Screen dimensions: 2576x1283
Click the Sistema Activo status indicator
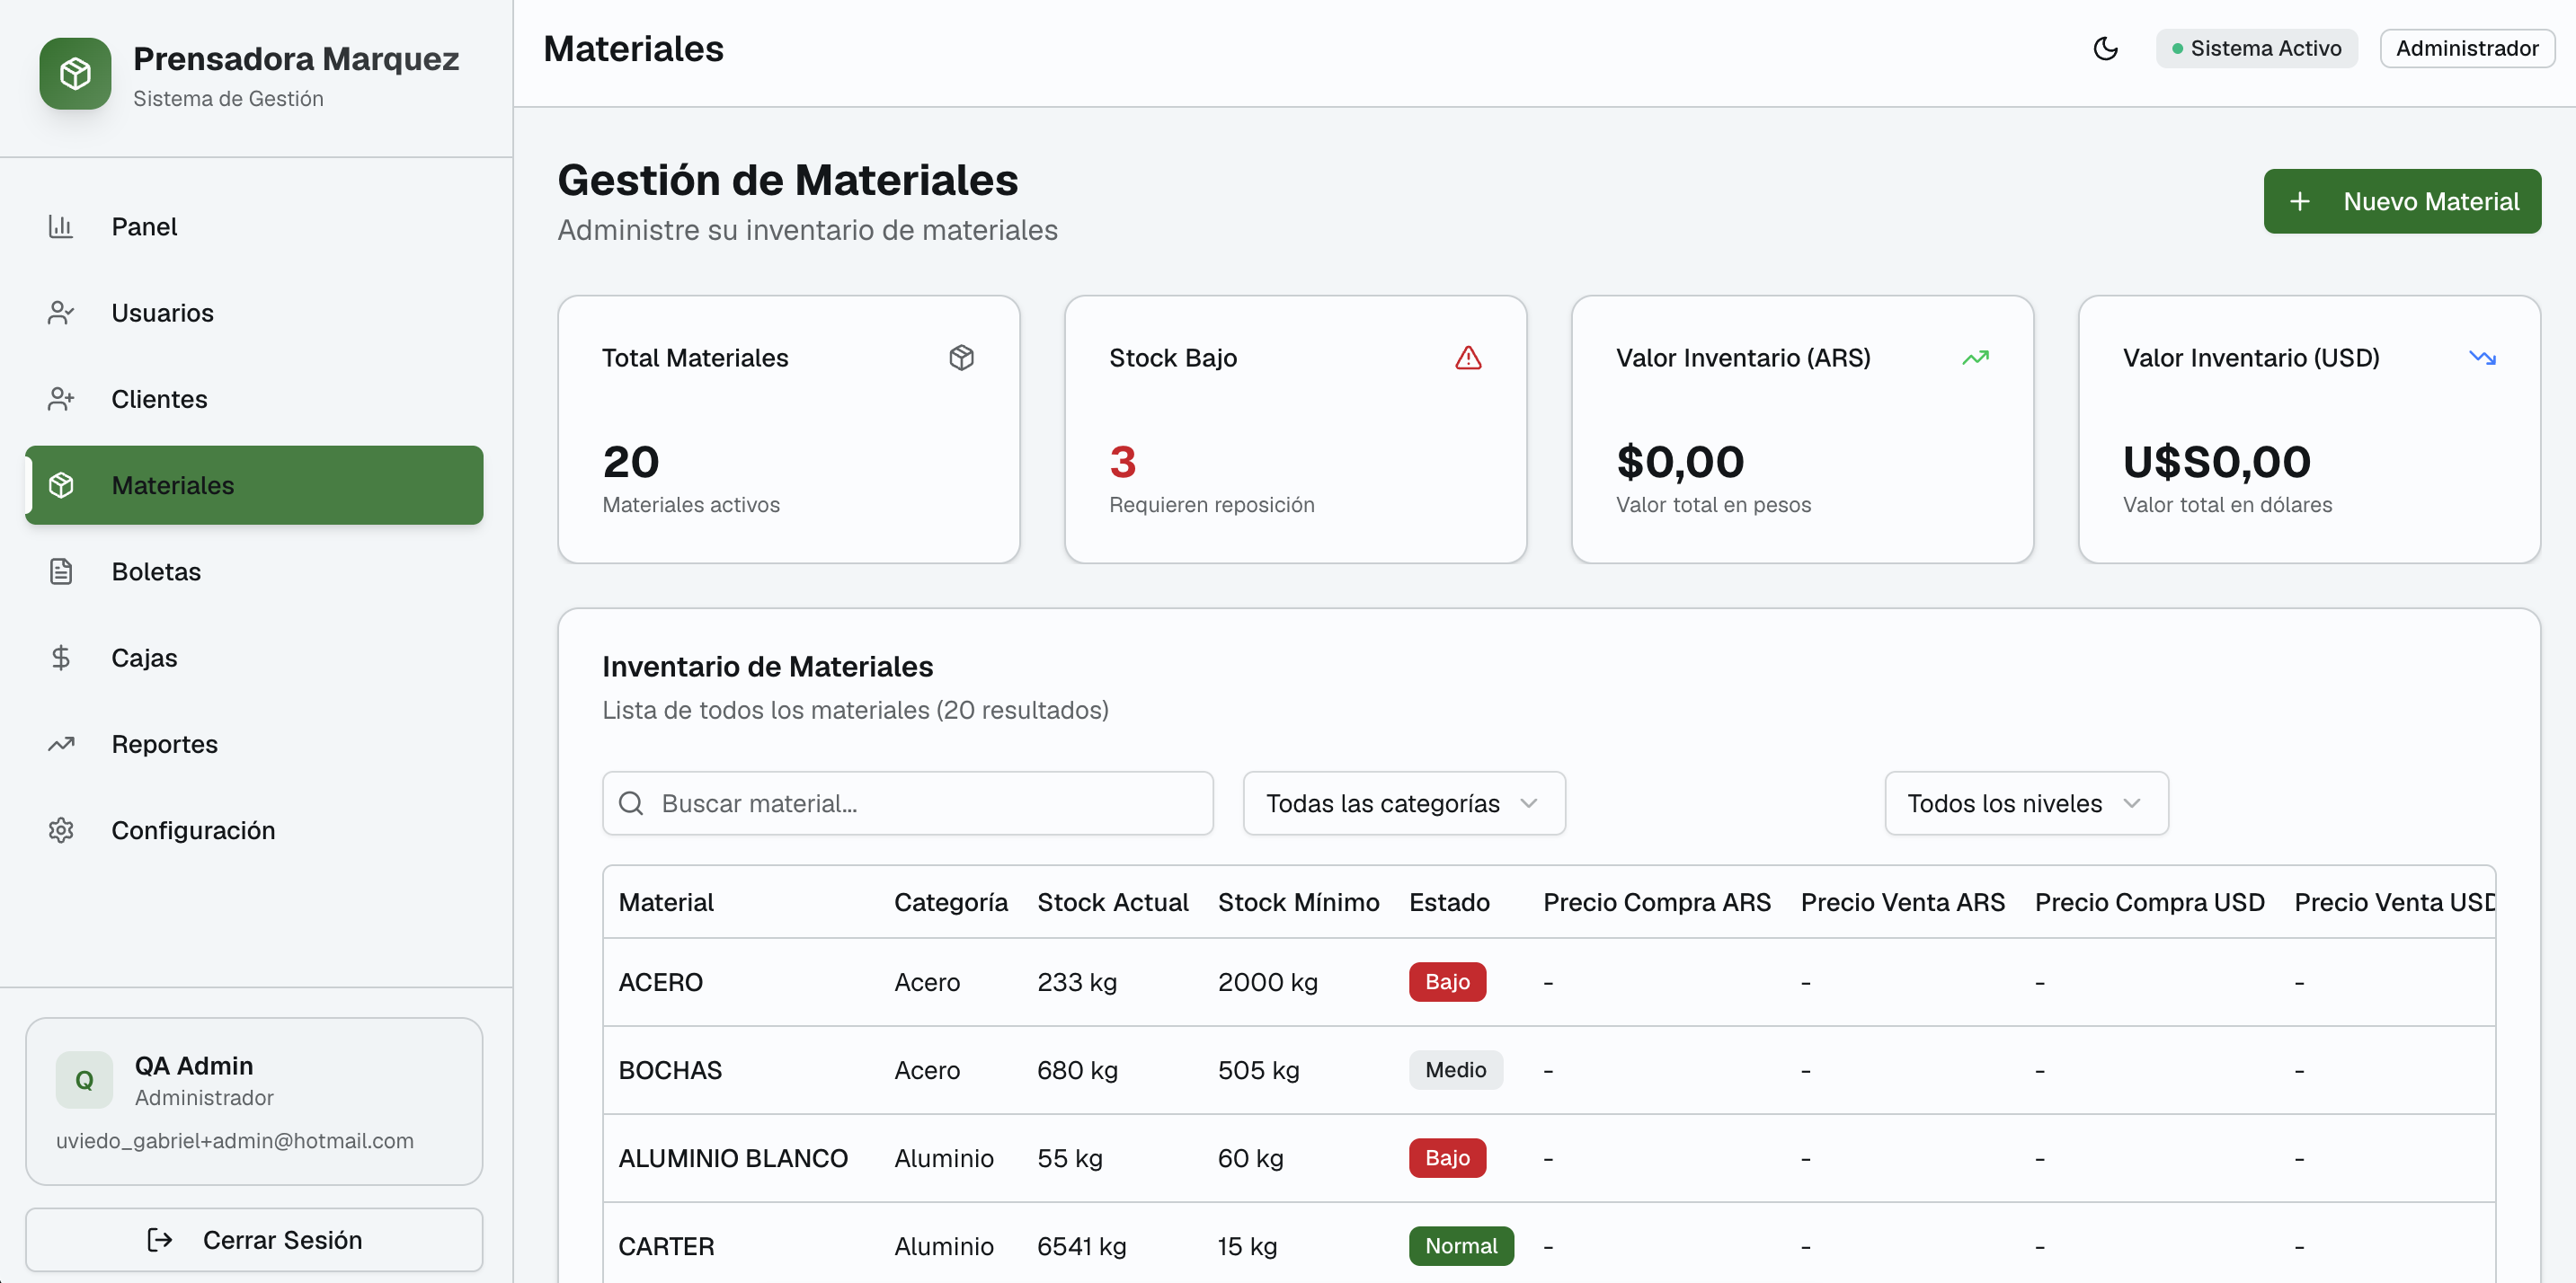tap(2256, 48)
